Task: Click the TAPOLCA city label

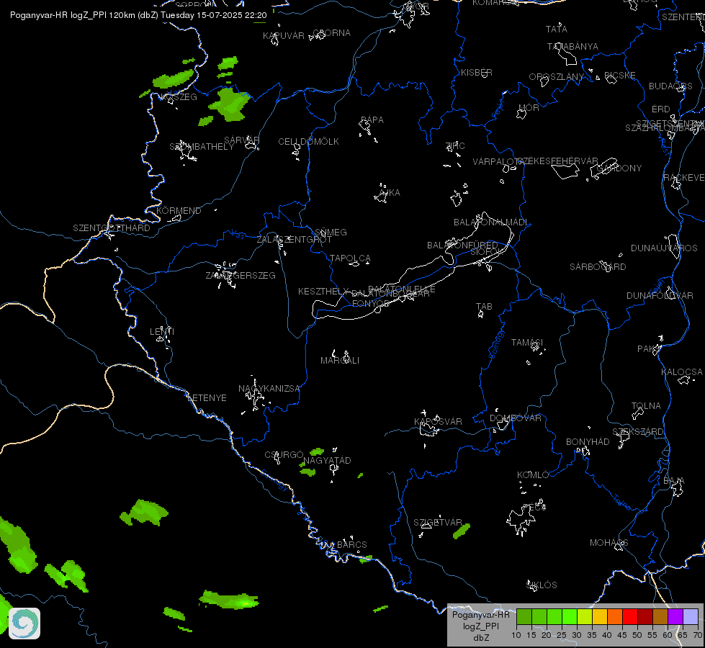Action: coord(350,258)
